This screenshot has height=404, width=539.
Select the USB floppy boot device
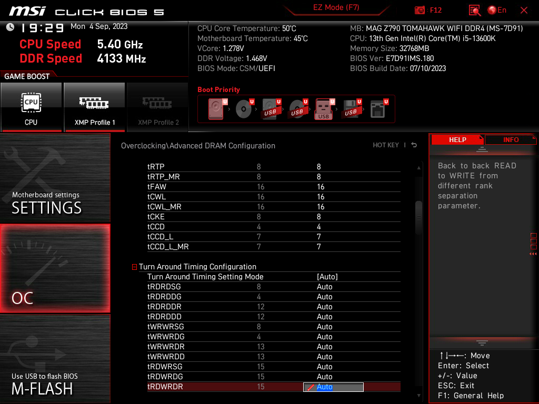point(351,109)
